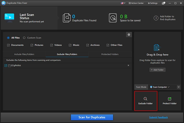Click the info icon beside Add folder hint
The width and height of the screenshot is (184, 123).
tap(156, 18)
